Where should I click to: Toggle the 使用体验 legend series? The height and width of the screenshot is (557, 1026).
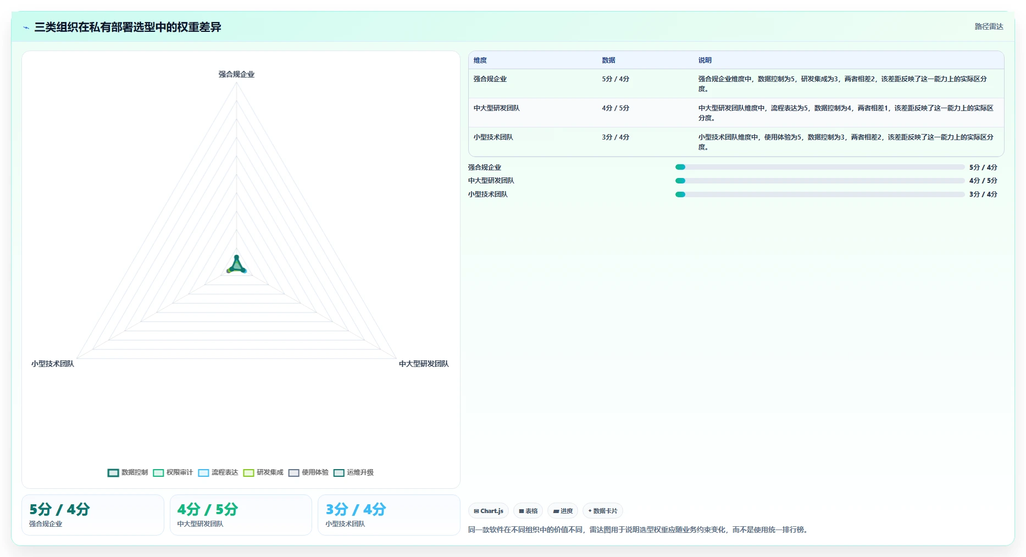pyautogui.click(x=308, y=472)
